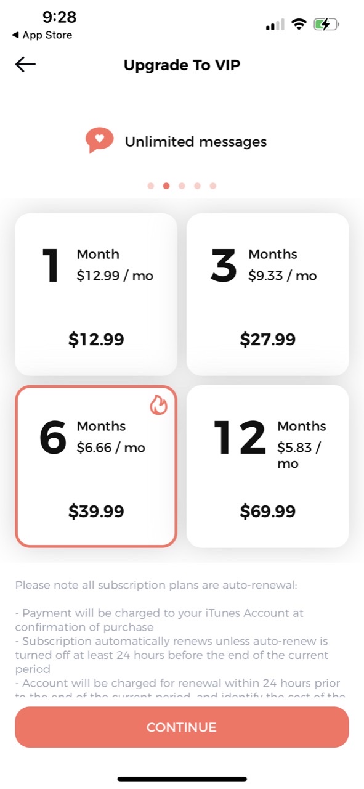Tap the Unlimited messages feature text
The image size is (364, 789).
click(196, 142)
